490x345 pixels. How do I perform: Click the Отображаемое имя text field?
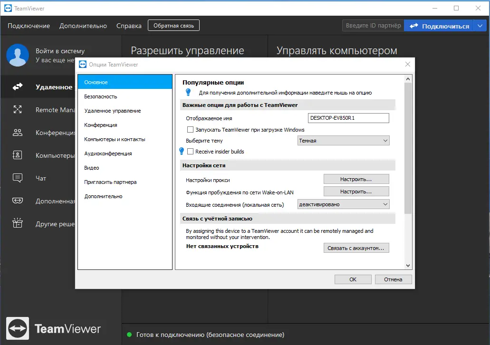(x=348, y=118)
